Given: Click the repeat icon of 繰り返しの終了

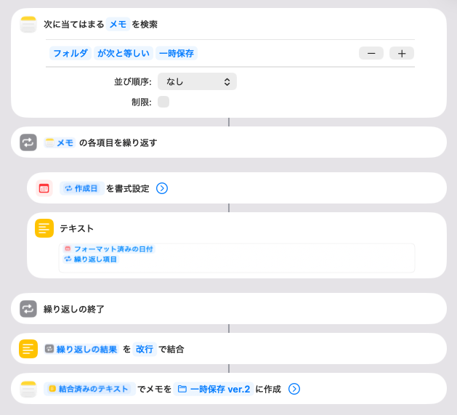Looking at the screenshot, I should click(28, 309).
